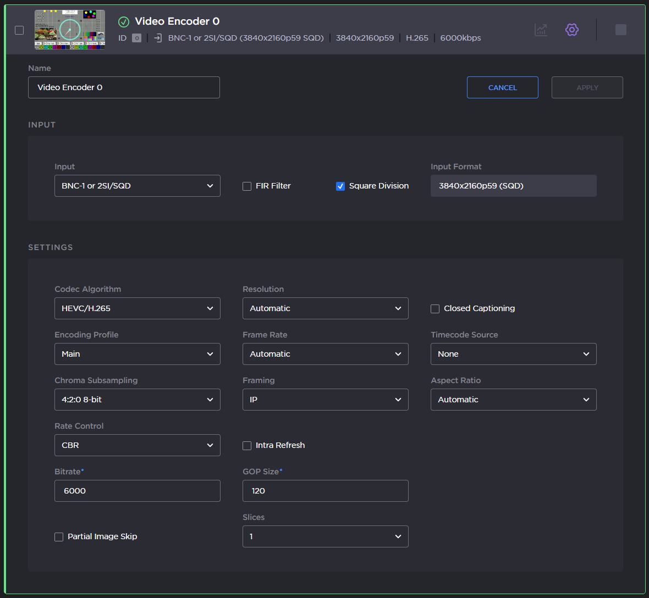Open the Codec Algorithm dropdown
The height and width of the screenshot is (598, 649).
coord(137,308)
